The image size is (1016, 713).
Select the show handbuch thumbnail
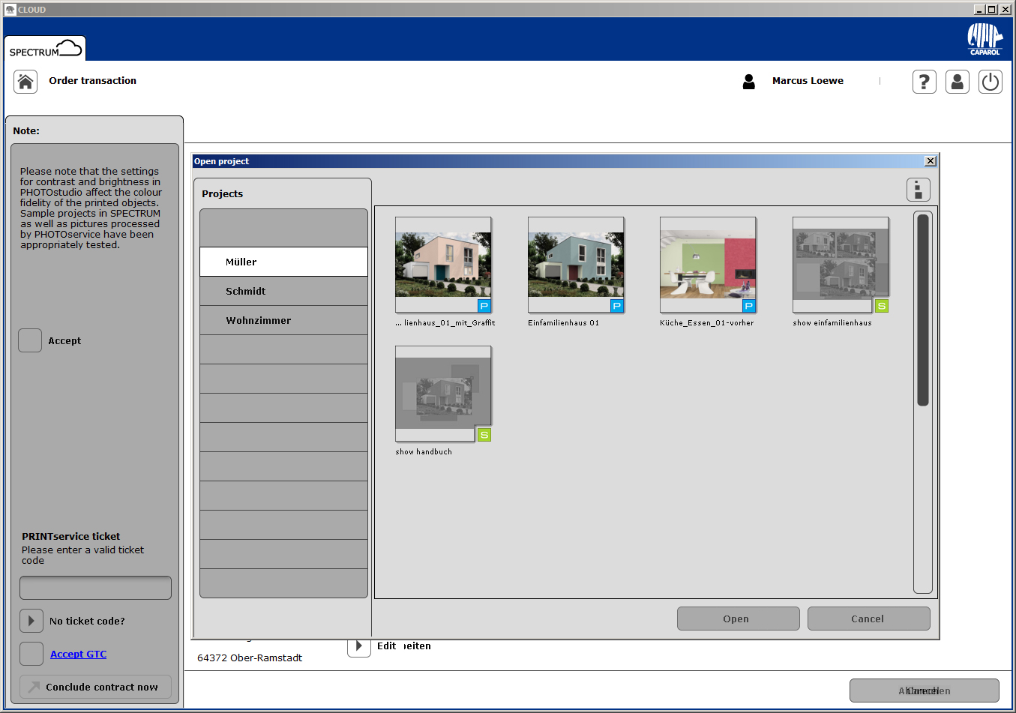point(443,394)
